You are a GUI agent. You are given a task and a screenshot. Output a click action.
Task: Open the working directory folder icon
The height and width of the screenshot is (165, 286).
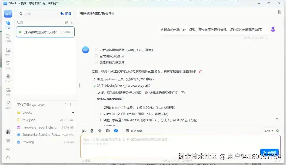[x=72, y=105]
